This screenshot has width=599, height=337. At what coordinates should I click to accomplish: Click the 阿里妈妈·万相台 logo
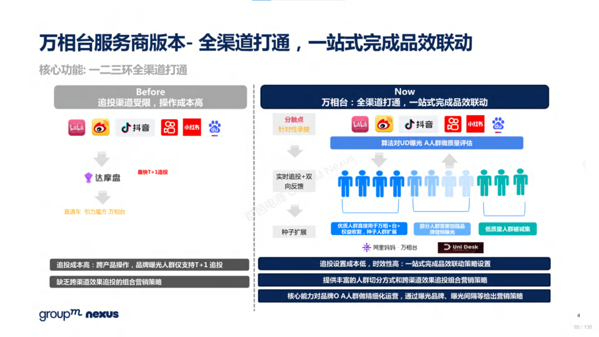(390, 247)
